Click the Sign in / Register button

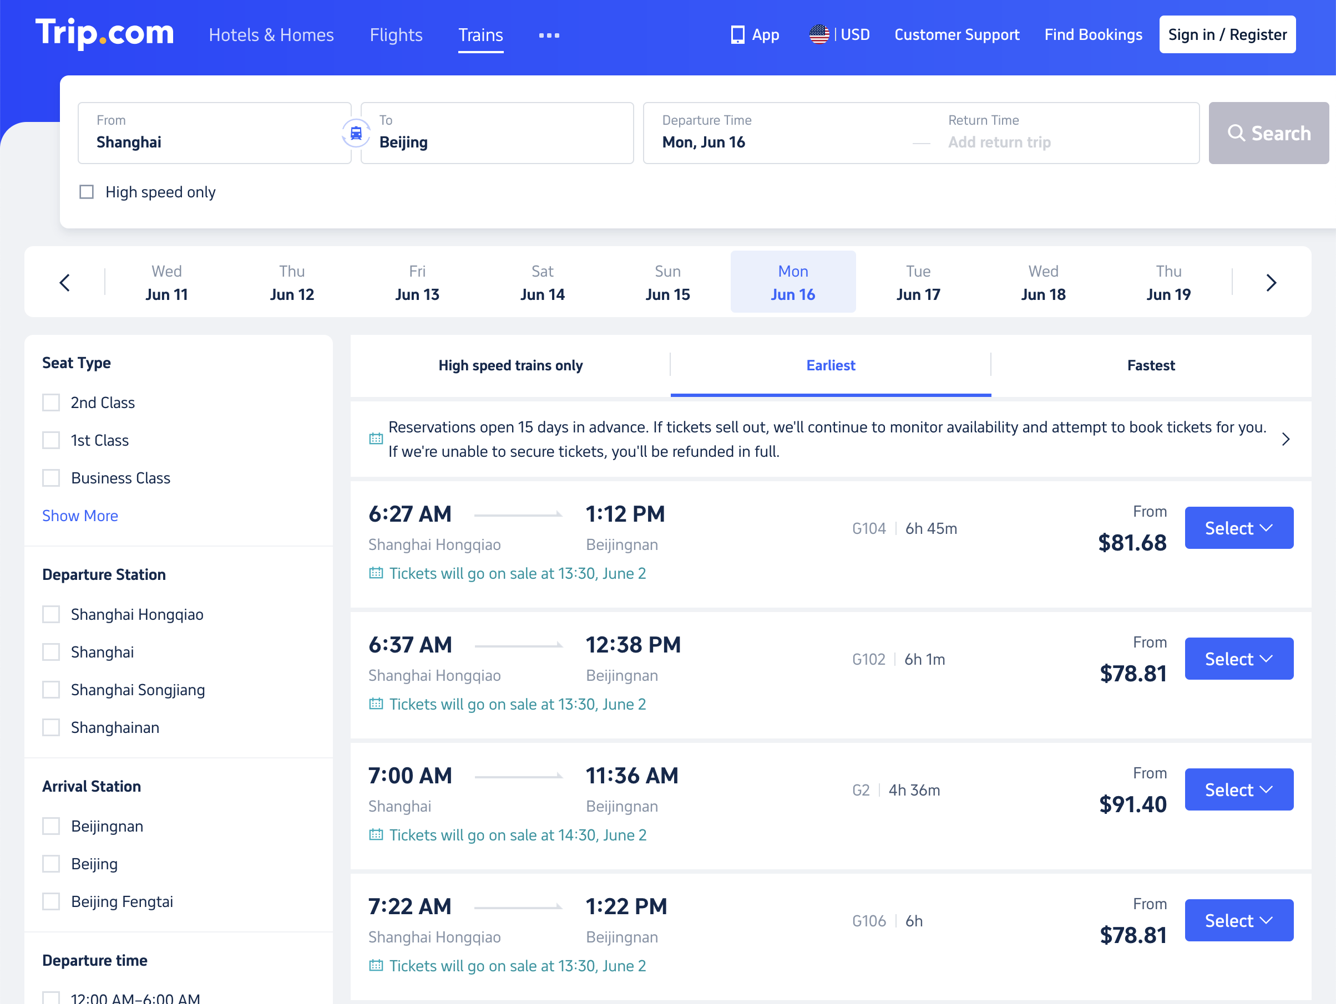pos(1227,34)
